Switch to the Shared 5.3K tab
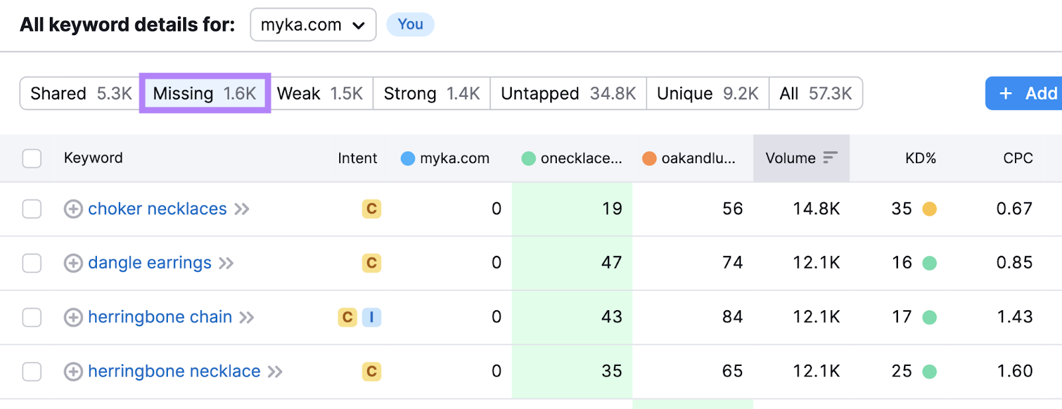Viewport: 1062px width, 409px height. (81, 93)
